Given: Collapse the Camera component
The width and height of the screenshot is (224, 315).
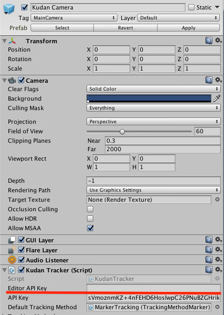Looking at the screenshot, I should click(x=4, y=81).
